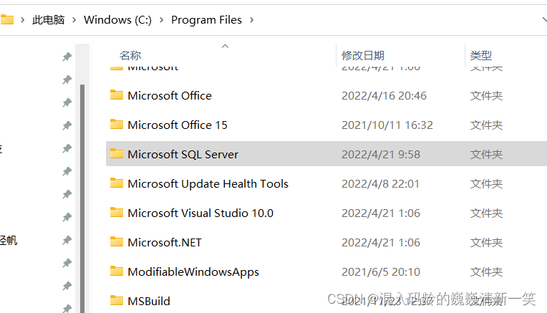Click the 文件夹 type of Microsoft.NET

486,242
